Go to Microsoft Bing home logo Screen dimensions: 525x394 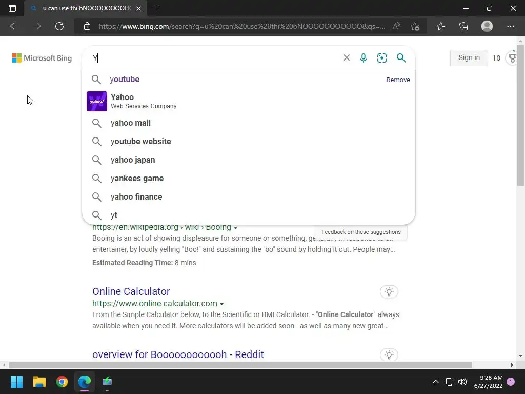42,58
